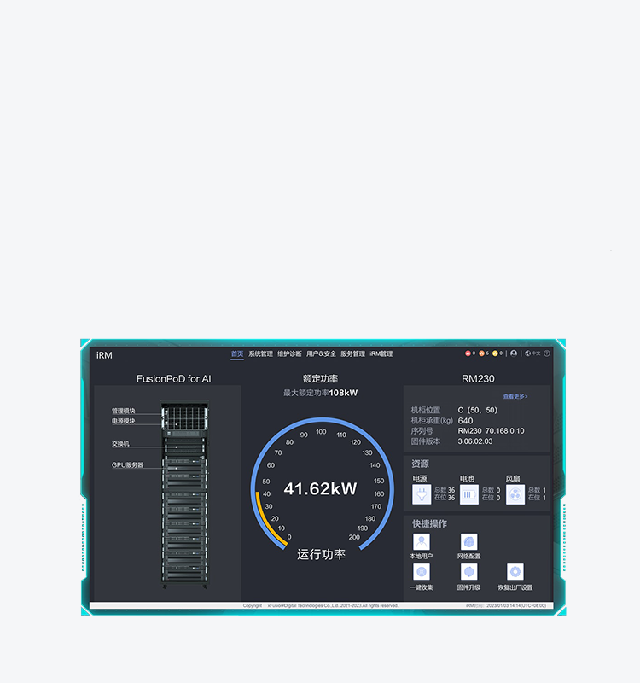Open the 网络配置 network configuration icon
Viewport: 640px width, 683px height.
pyautogui.click(x=468, y=542)
